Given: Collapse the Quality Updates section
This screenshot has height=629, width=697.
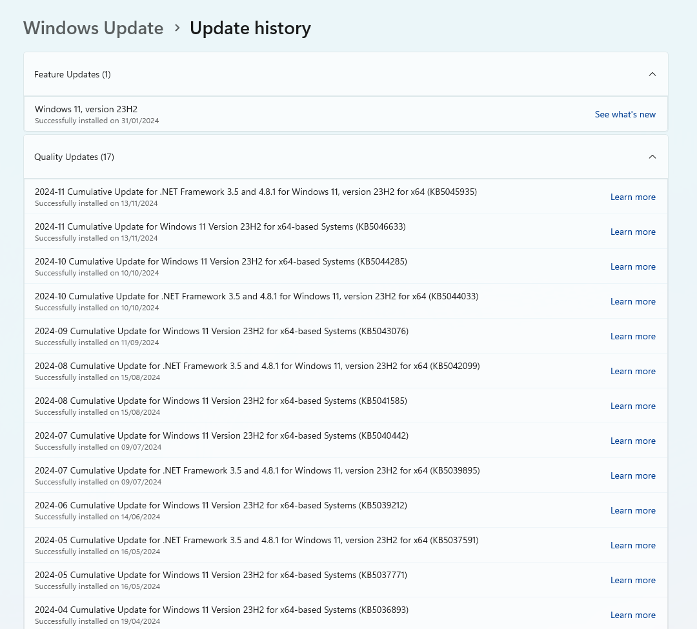Looking at the screenshot, I should pyautogui.click(x=652, y=157).
